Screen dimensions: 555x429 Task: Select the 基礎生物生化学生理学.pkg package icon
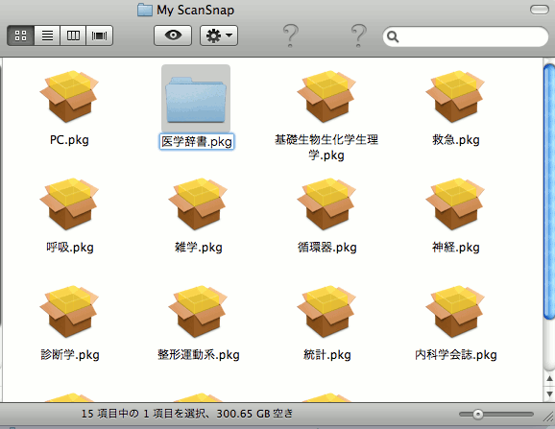coord(326,97)
